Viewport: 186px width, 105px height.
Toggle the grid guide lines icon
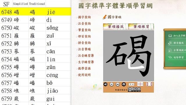tap(140, 84)
